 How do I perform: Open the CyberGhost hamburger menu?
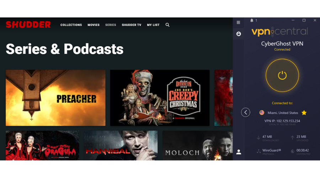point(238,22)
